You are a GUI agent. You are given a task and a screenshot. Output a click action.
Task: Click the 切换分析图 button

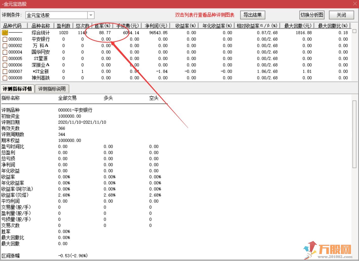(x=312, y=15)
